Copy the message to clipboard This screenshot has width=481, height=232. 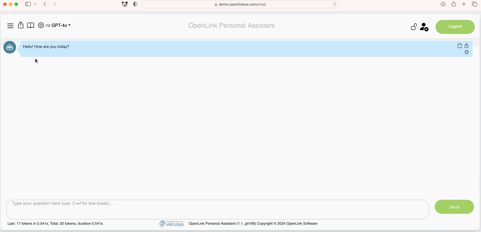coord(460,46)
